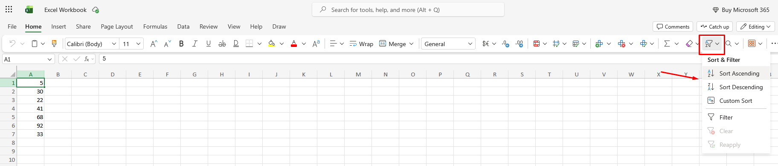The image size is (778, 166).
Task: Click the Find magnifier icon
Action: point(729,44)
